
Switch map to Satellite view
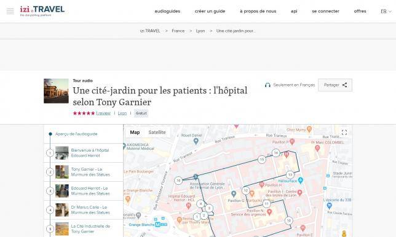coord(157,132)
